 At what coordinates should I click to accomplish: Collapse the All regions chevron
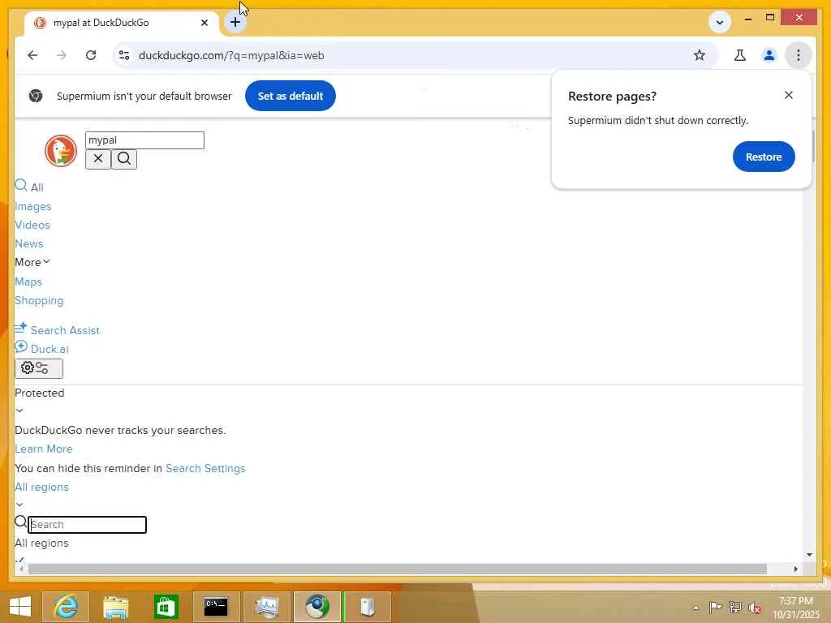[19, 505]
